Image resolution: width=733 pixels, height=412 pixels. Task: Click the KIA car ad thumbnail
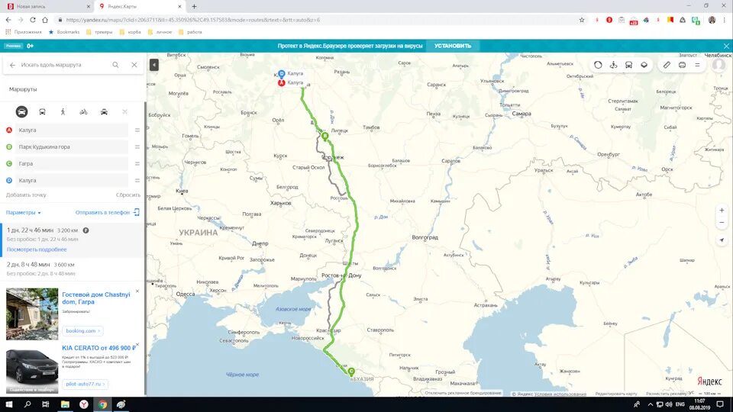tap(32, 370)
